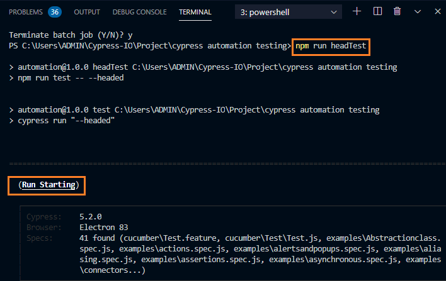Kill terminal with the trash icon
This screenshot has height=281, width=446.
(397, 11)
